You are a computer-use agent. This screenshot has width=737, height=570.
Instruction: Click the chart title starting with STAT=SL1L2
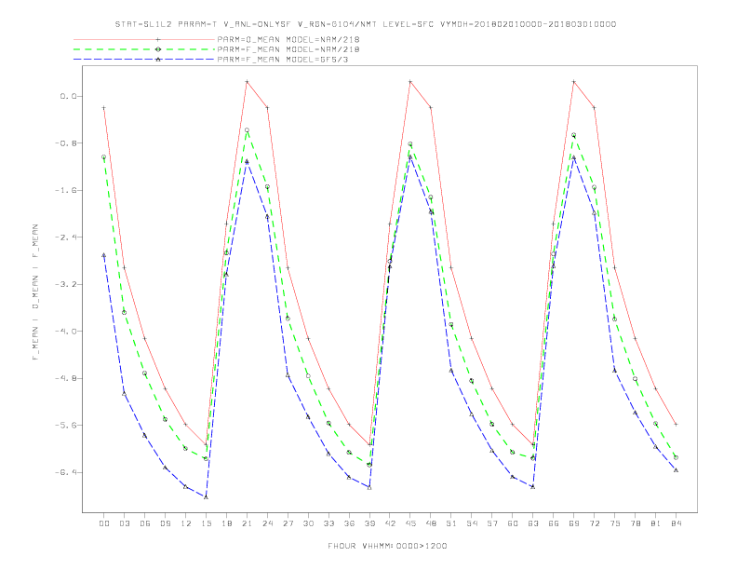click(x=365, y=24)
